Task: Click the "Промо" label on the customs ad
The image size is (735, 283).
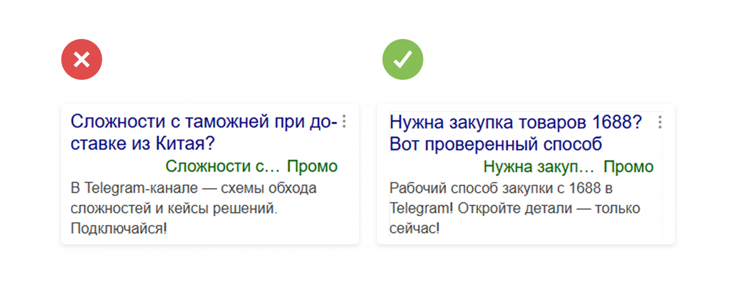Action: coord(312,166)
